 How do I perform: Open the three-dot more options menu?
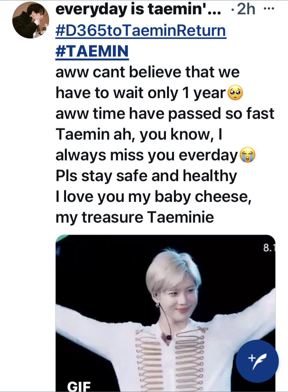pos(269,9)
